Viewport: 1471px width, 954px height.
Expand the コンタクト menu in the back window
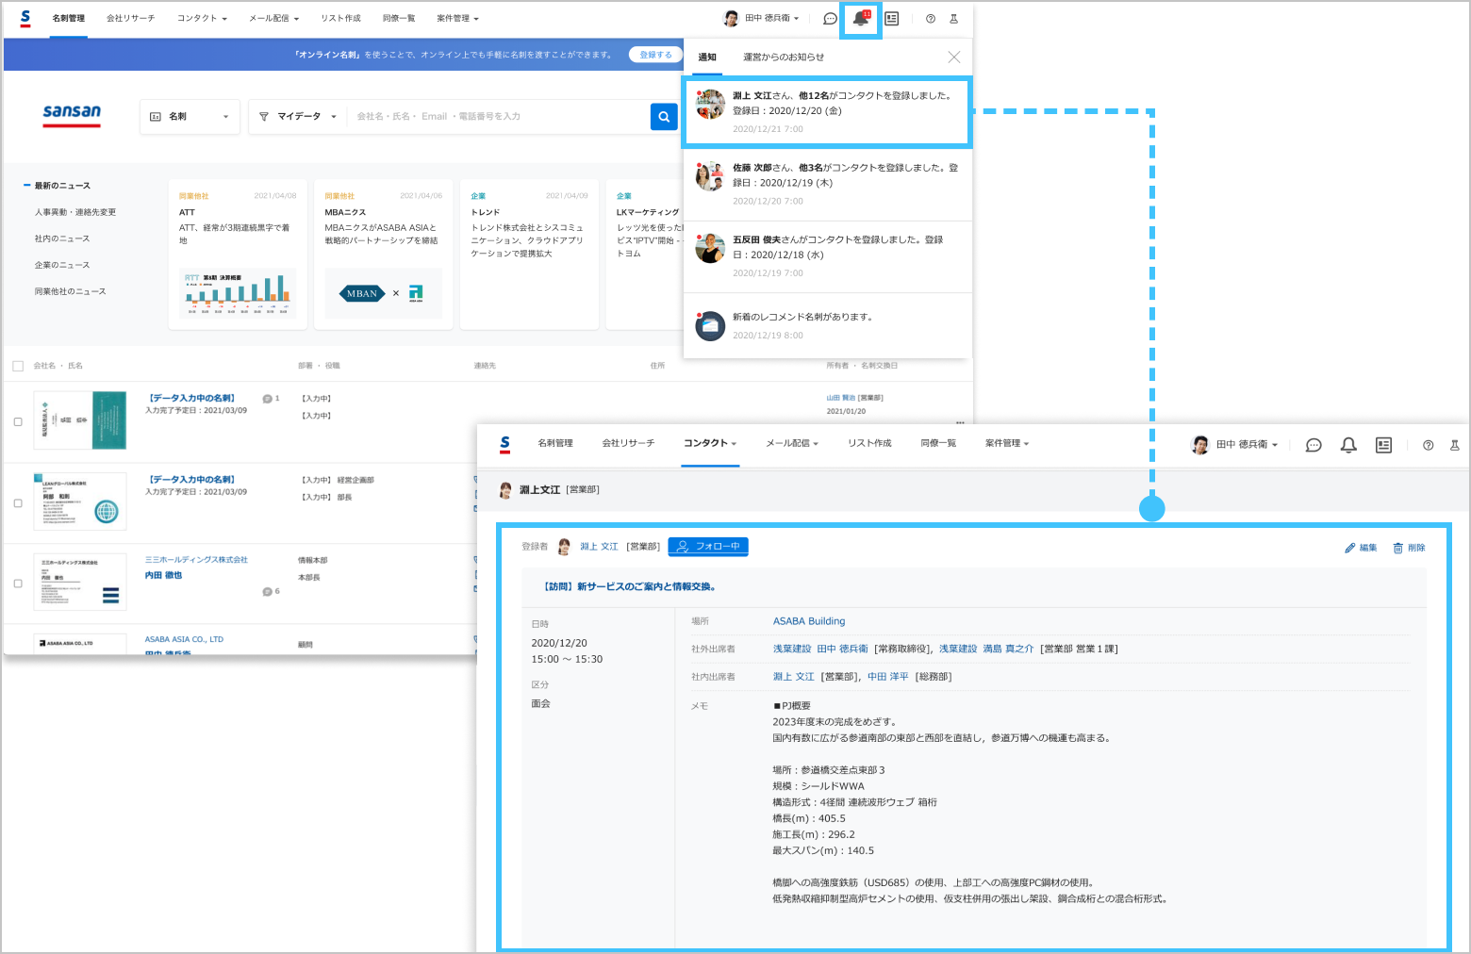(x=202, y=19)
